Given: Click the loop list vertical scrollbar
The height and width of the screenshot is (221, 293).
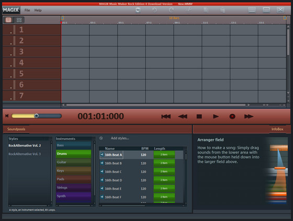Looking at the screenshot, I should pos(186,157).
